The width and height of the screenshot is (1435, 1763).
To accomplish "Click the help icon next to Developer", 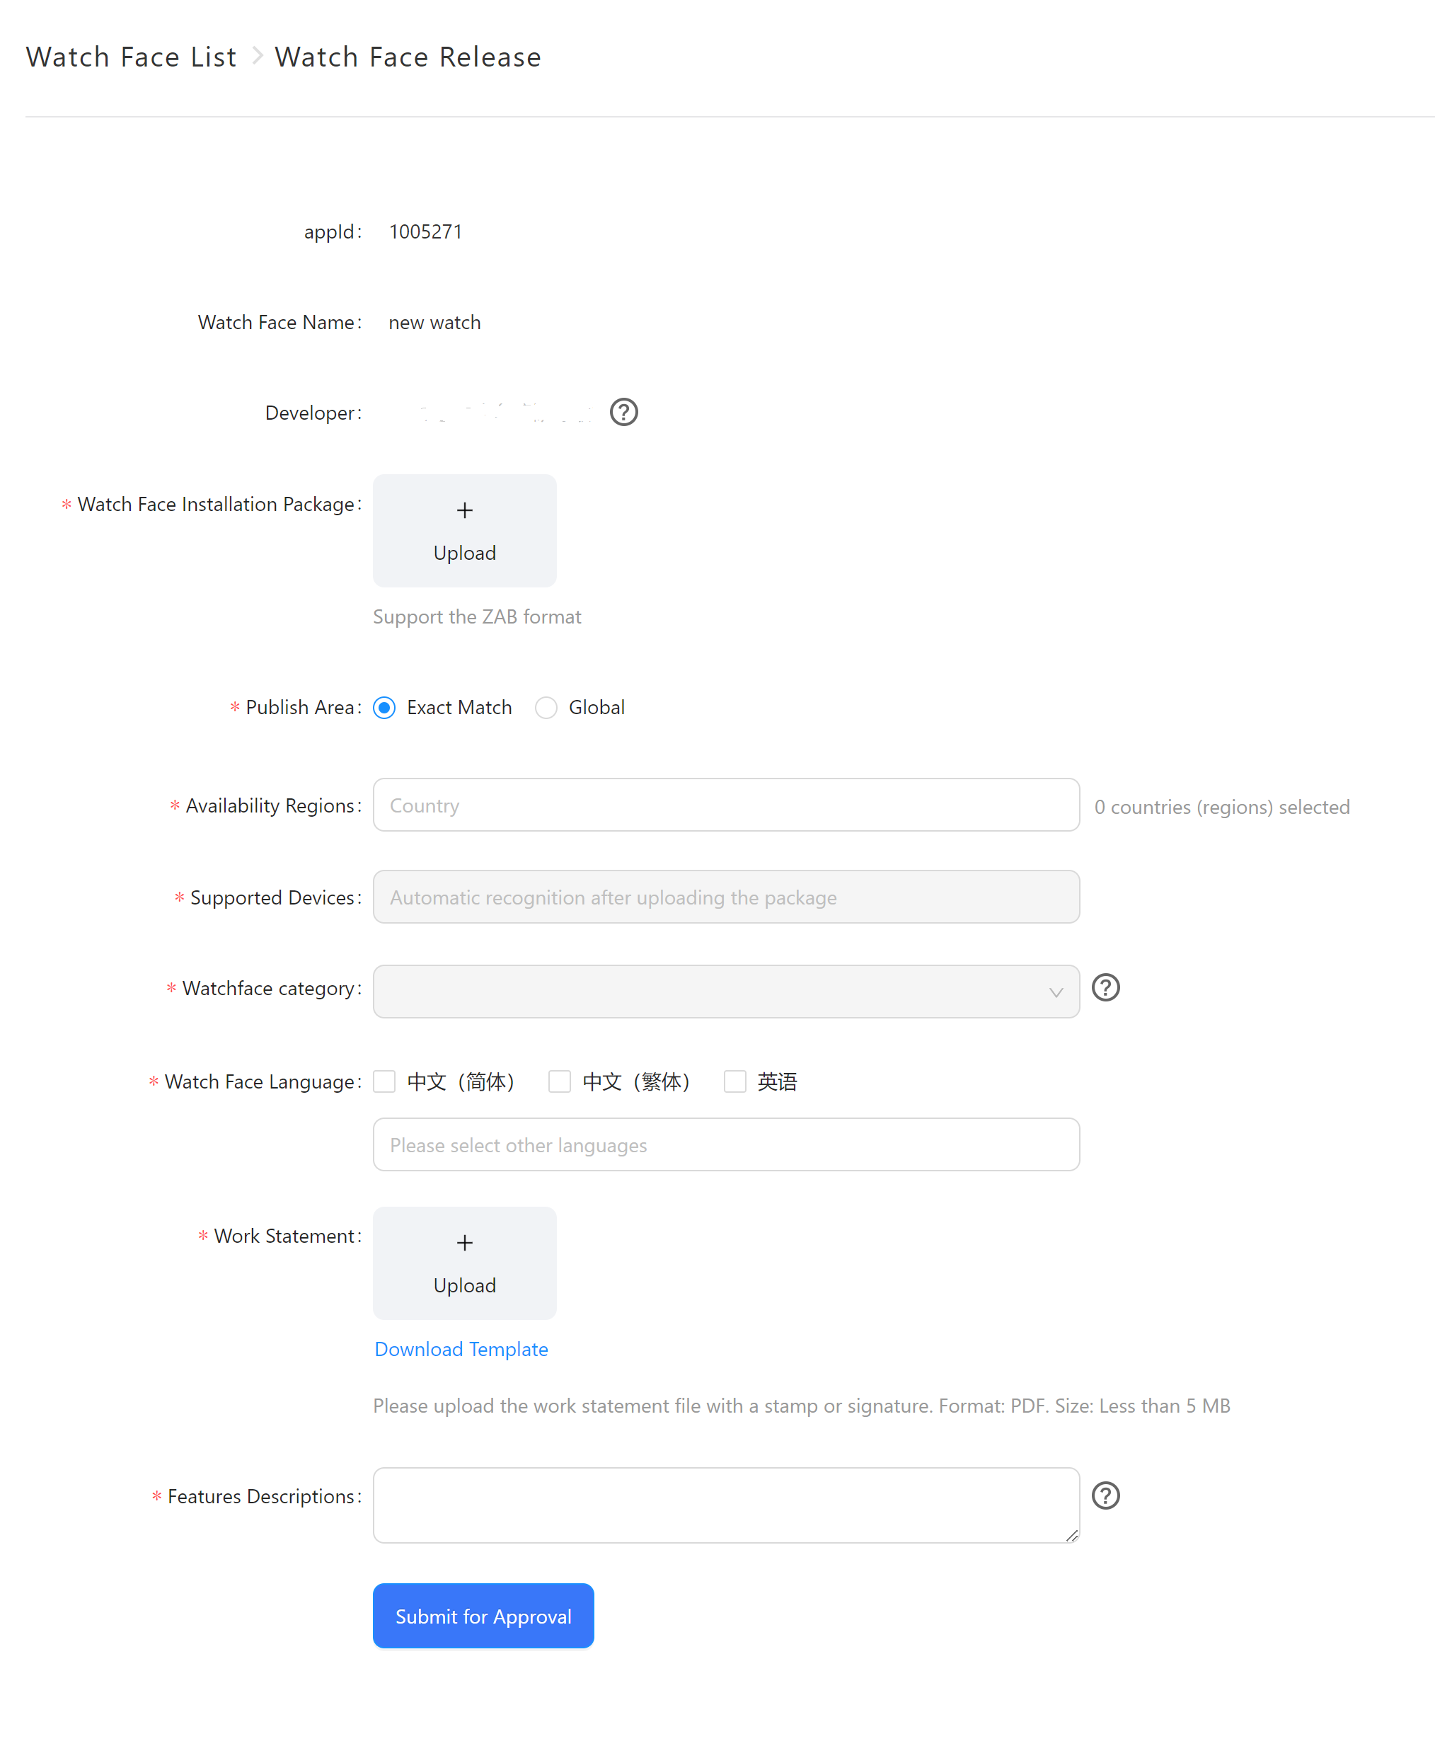I will [623, 412].
